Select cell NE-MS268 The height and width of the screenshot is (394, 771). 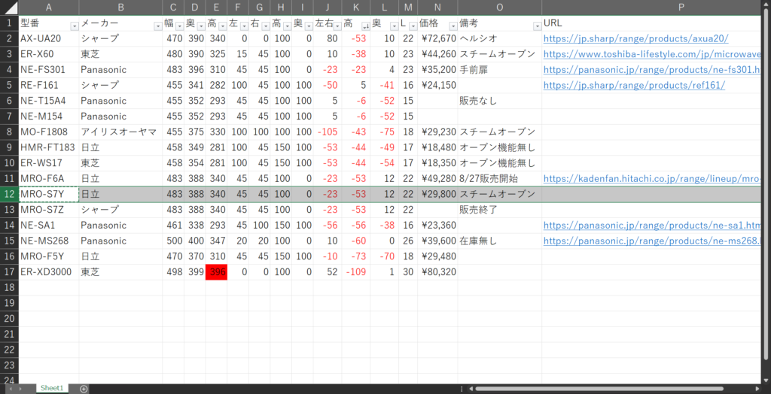click(49, 241)
